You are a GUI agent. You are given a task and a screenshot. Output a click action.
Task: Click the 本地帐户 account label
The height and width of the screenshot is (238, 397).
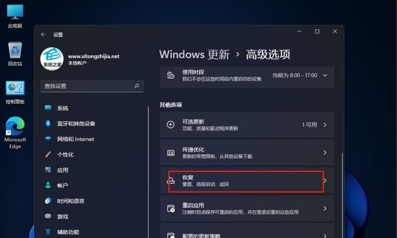click(77, 63)
